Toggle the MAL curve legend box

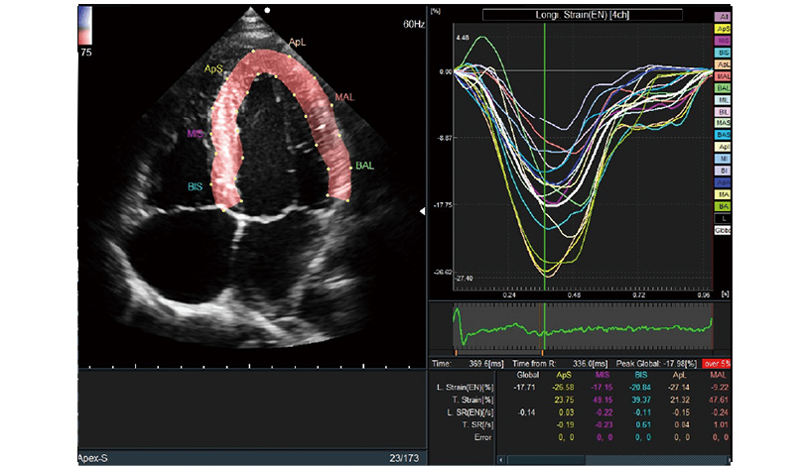725,75
